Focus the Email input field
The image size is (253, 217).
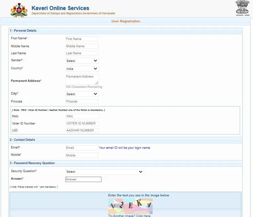82,148
